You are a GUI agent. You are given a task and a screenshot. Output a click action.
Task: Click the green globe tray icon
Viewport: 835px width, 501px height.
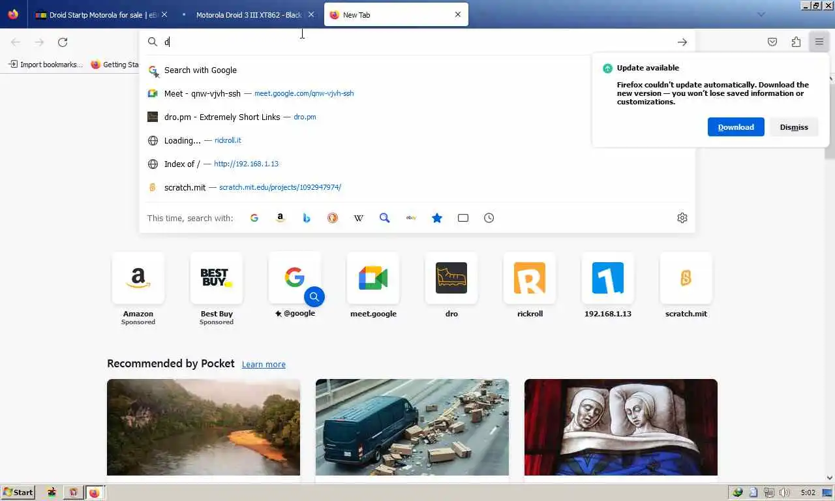(x=738, y=493)
